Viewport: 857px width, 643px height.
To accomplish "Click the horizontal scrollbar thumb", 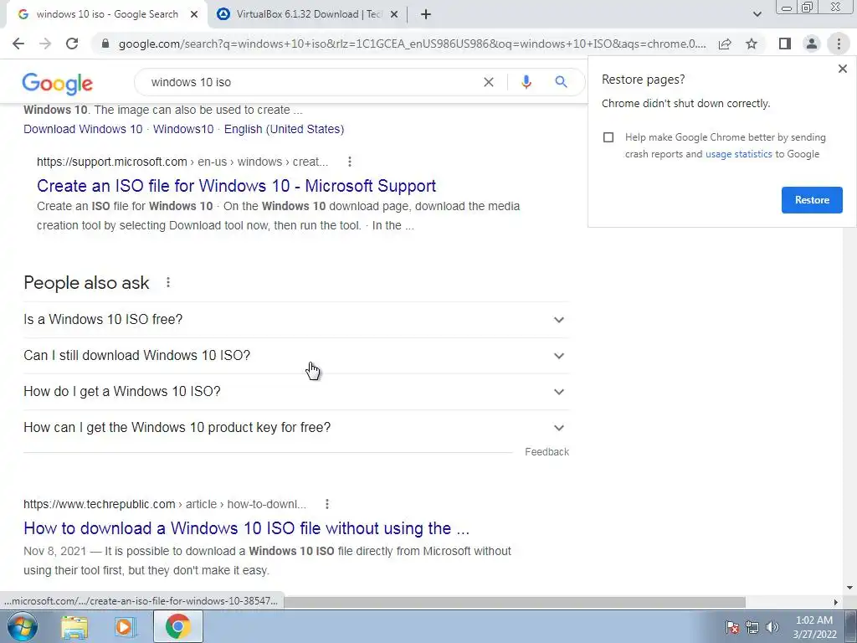I will pos(514,602).
